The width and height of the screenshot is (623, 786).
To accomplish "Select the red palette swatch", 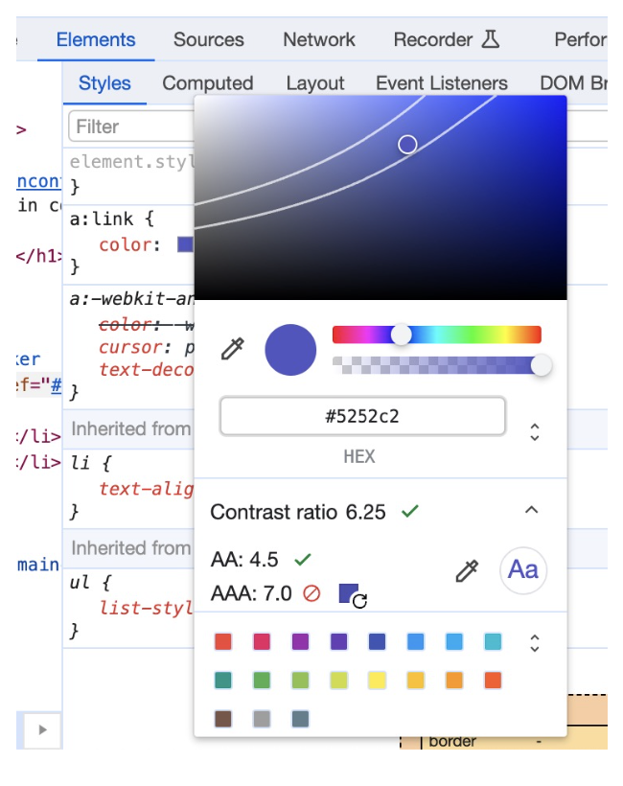I will (x=222, y=642).
